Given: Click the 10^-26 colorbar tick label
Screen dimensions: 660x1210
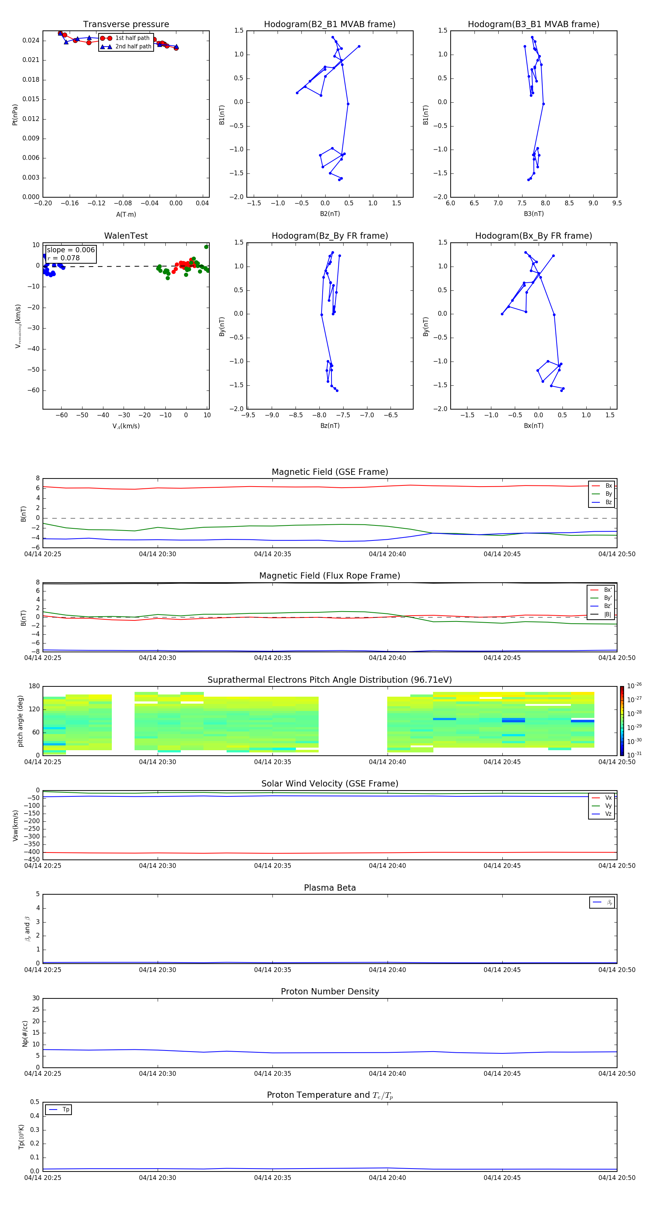Looking at the screenshot, I should click(x=634, y=686).
